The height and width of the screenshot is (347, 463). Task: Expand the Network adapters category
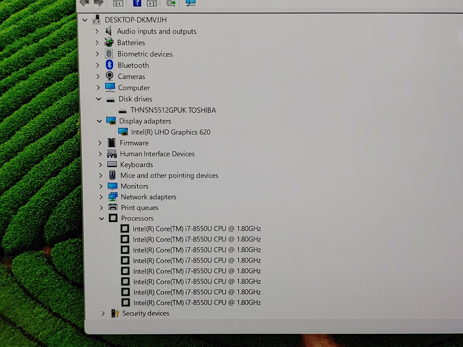[101, 197]
